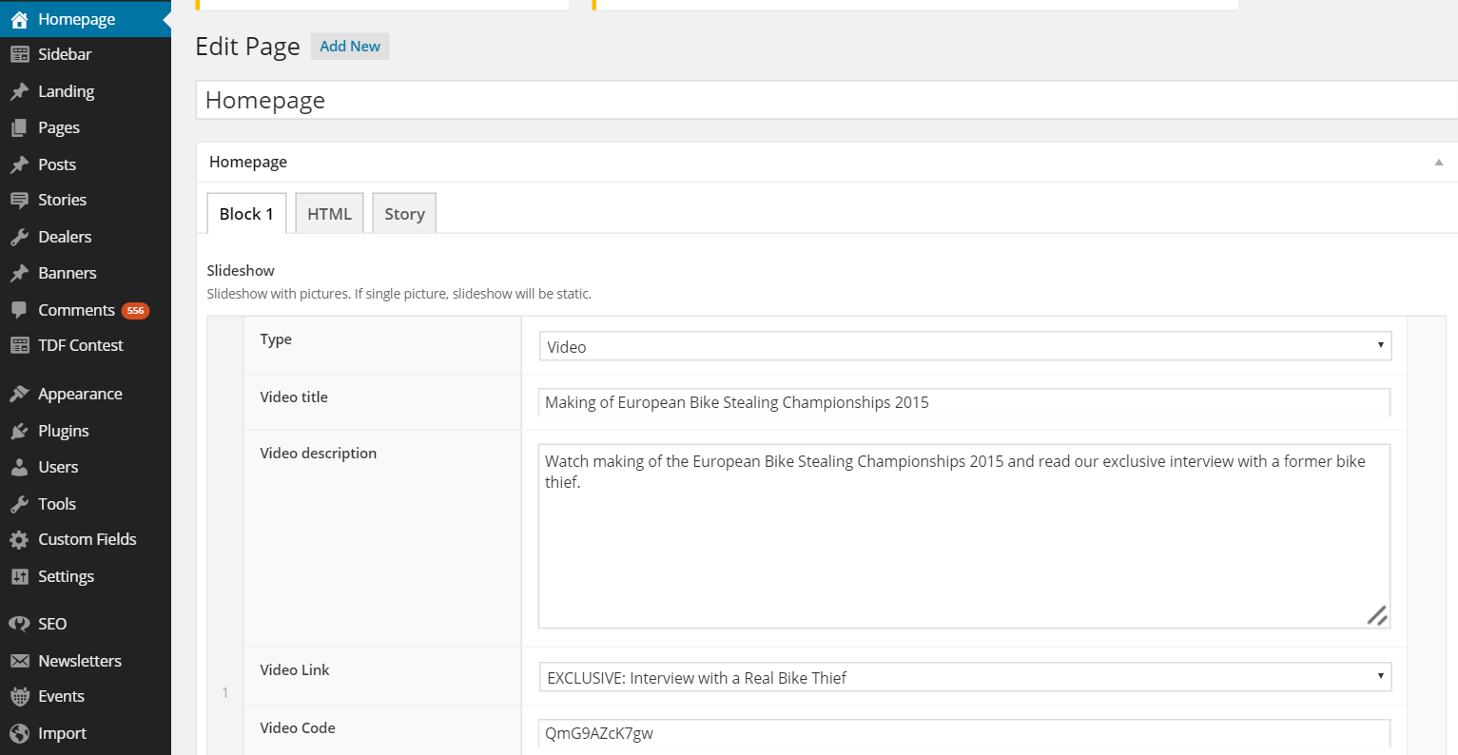
Task: Switch to the Block 1 tab
Action: pyautogui.click(x=246, y=214)
